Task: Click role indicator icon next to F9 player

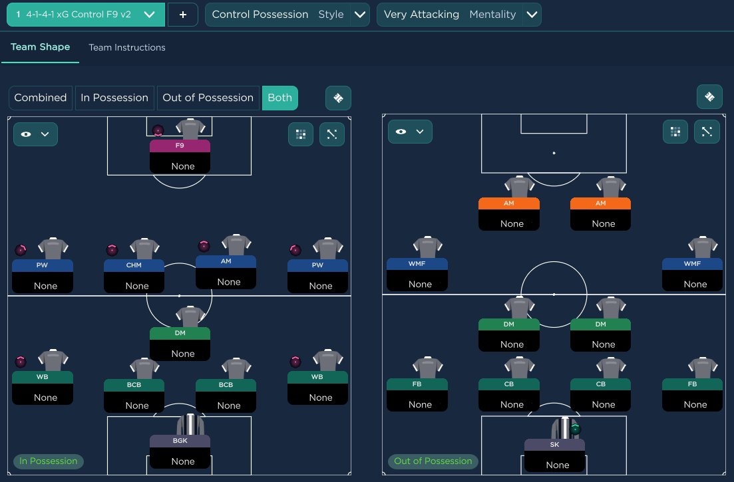Action: tap(158, 130)
